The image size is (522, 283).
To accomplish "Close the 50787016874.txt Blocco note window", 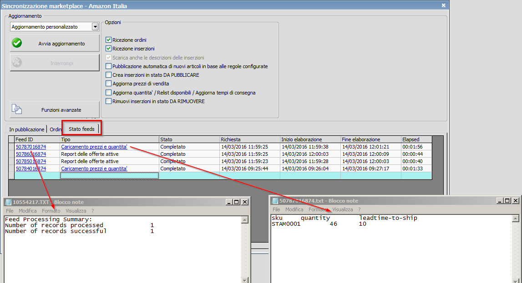I will pos(515,201).
